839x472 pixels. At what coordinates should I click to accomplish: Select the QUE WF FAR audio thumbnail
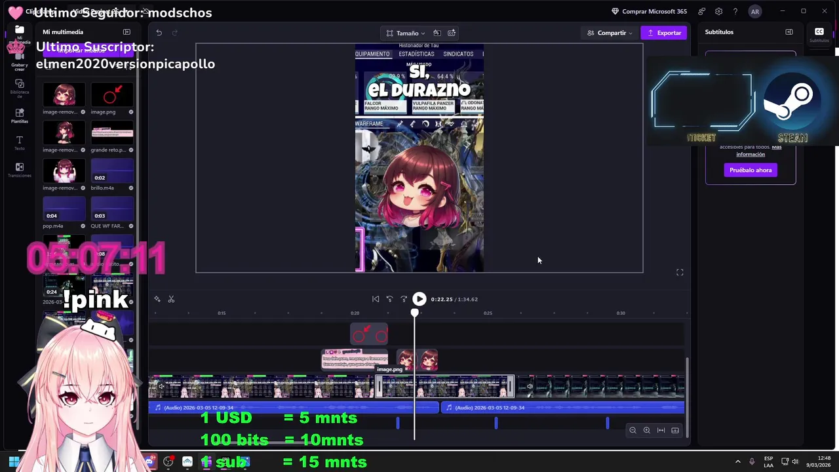point(112,209)
